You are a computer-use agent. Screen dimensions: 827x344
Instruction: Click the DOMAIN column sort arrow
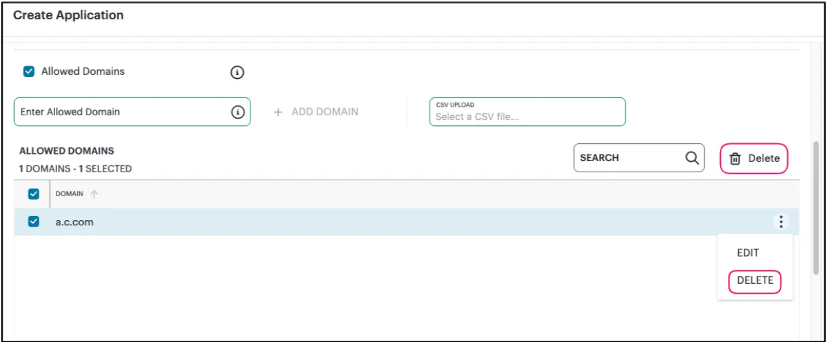pyautogui.click(x=94, y=194)
